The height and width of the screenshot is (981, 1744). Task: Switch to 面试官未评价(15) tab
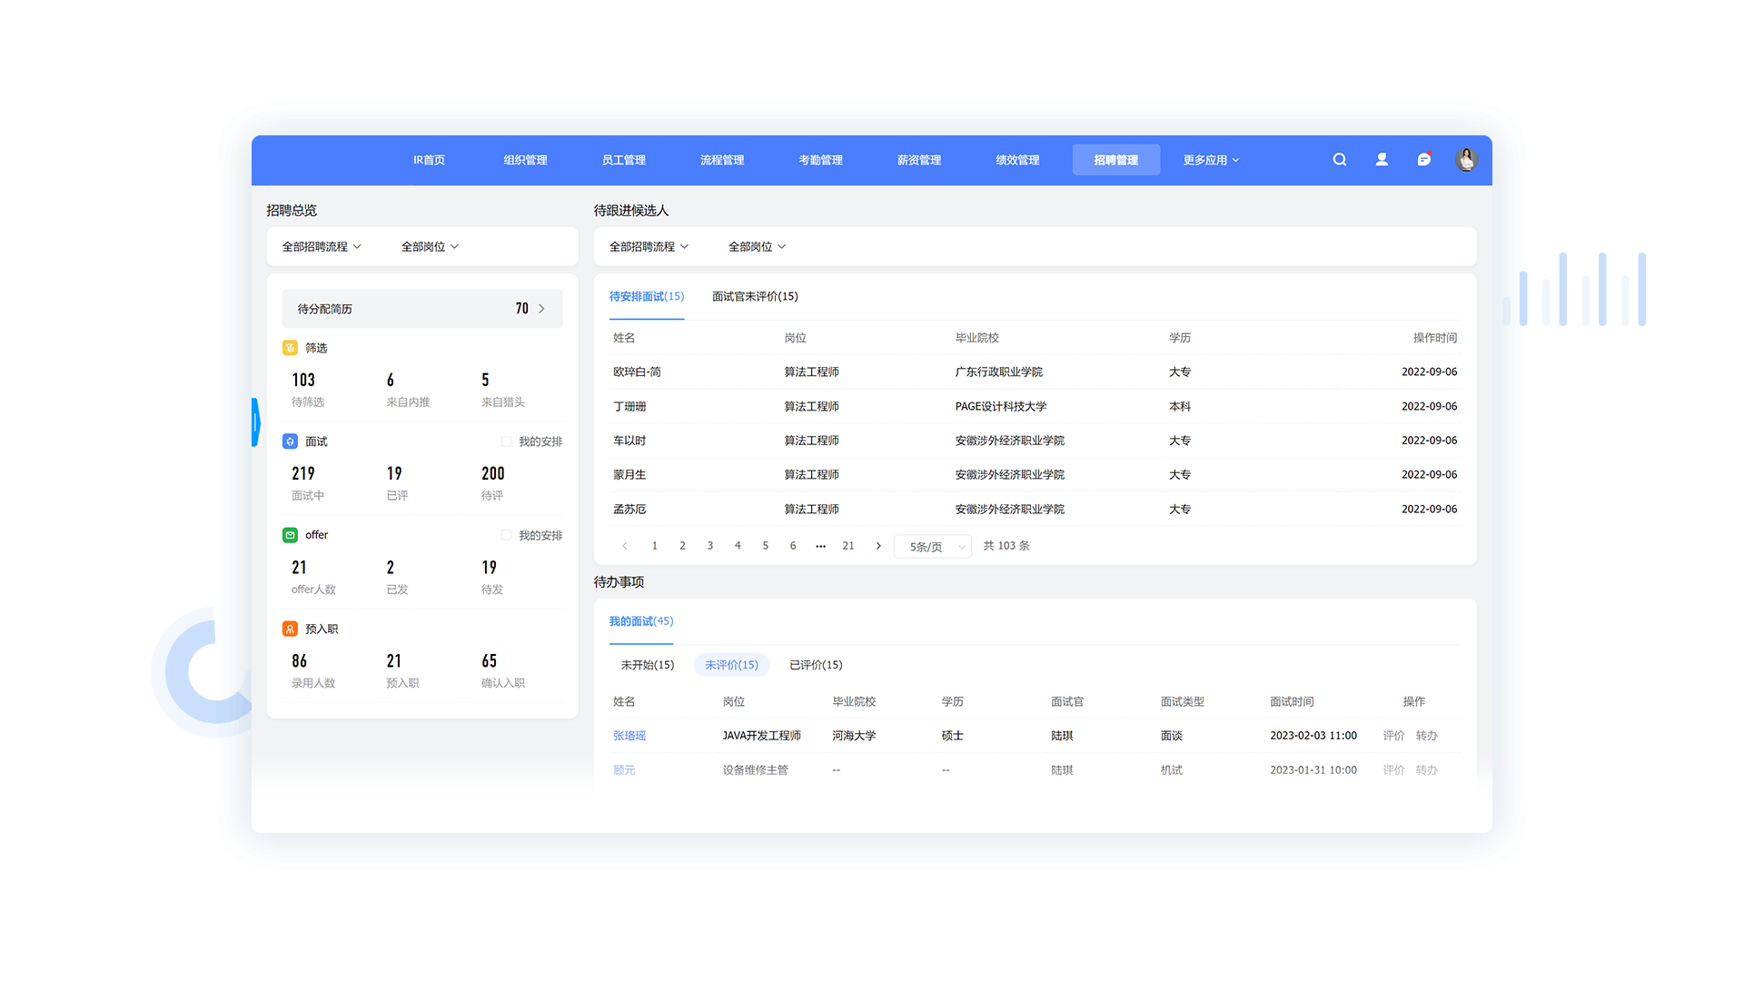pyautogui.click(x=755, y=297)
